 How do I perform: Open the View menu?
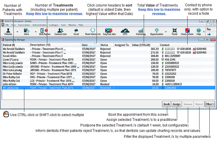pyautogui.click(x=13, y=25)
